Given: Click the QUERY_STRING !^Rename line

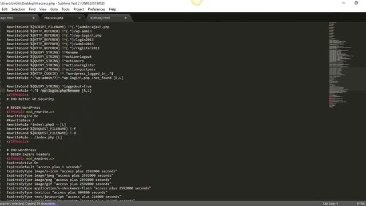Looking at the screenshot, I should click(42, 52).
